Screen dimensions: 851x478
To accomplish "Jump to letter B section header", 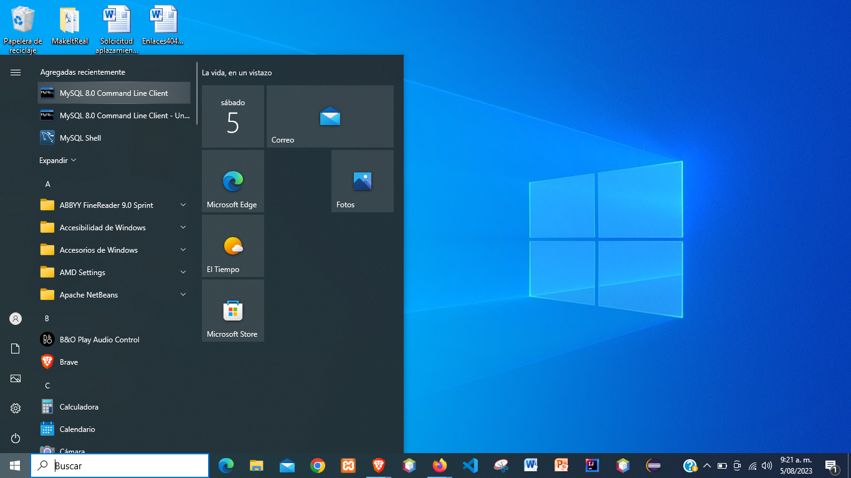I will (47, 319).
